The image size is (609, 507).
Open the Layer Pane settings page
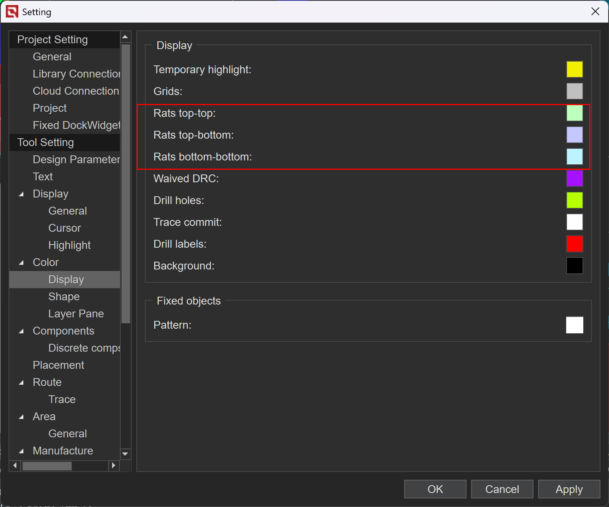click(76, 314)
